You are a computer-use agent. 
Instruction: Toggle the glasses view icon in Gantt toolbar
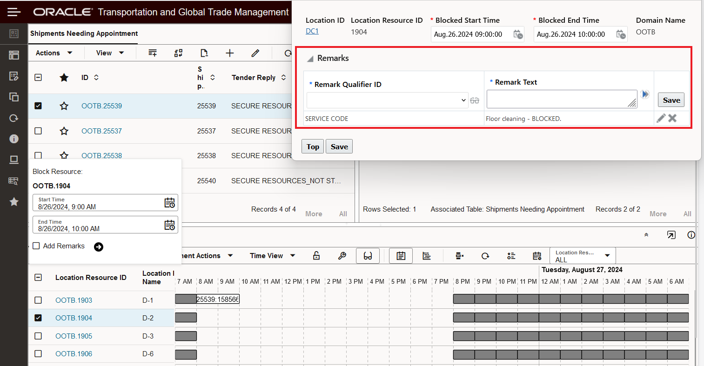point(368,256)
